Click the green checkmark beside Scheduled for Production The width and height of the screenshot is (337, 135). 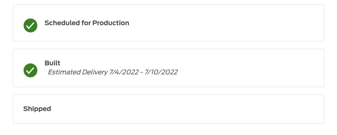(x=30, y=25)
